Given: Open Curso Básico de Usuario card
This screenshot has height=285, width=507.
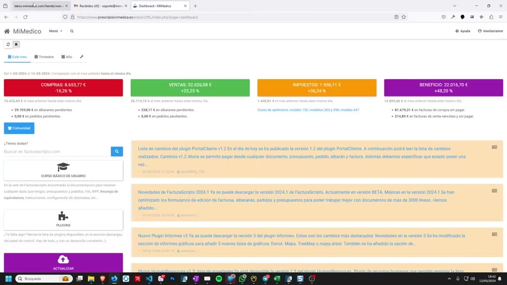Looking at the screenshot, I should point(63,171).
